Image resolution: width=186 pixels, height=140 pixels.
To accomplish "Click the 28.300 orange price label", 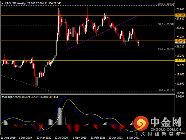I will (180, 15).
